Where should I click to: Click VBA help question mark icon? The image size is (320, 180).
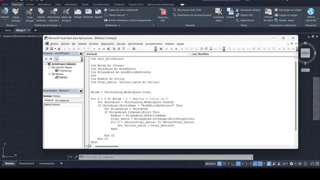pos(134,49)
